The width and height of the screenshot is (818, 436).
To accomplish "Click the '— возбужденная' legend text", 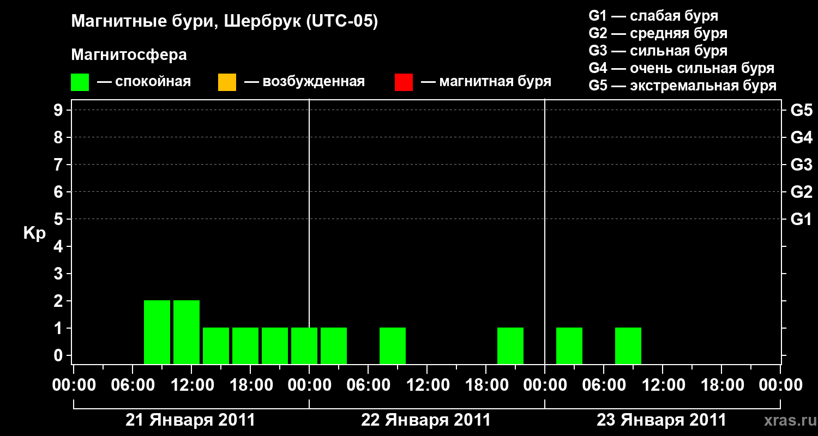I will pyautogui.click(x=304, y=82).
